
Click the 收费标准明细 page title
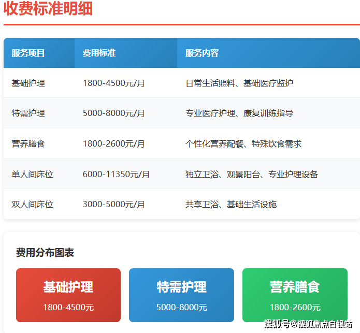[x=48, y=9]
